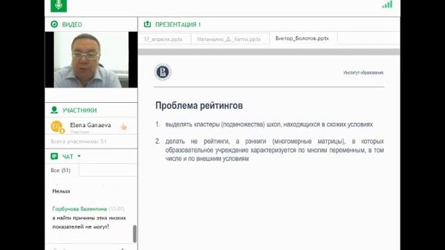
Task: Click the HSE logo on the slide
Action: point(163,72)
